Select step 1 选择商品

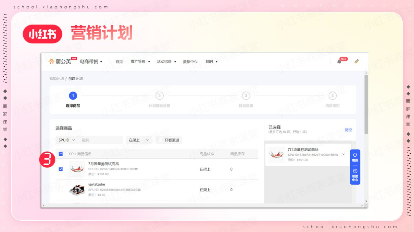73,100
